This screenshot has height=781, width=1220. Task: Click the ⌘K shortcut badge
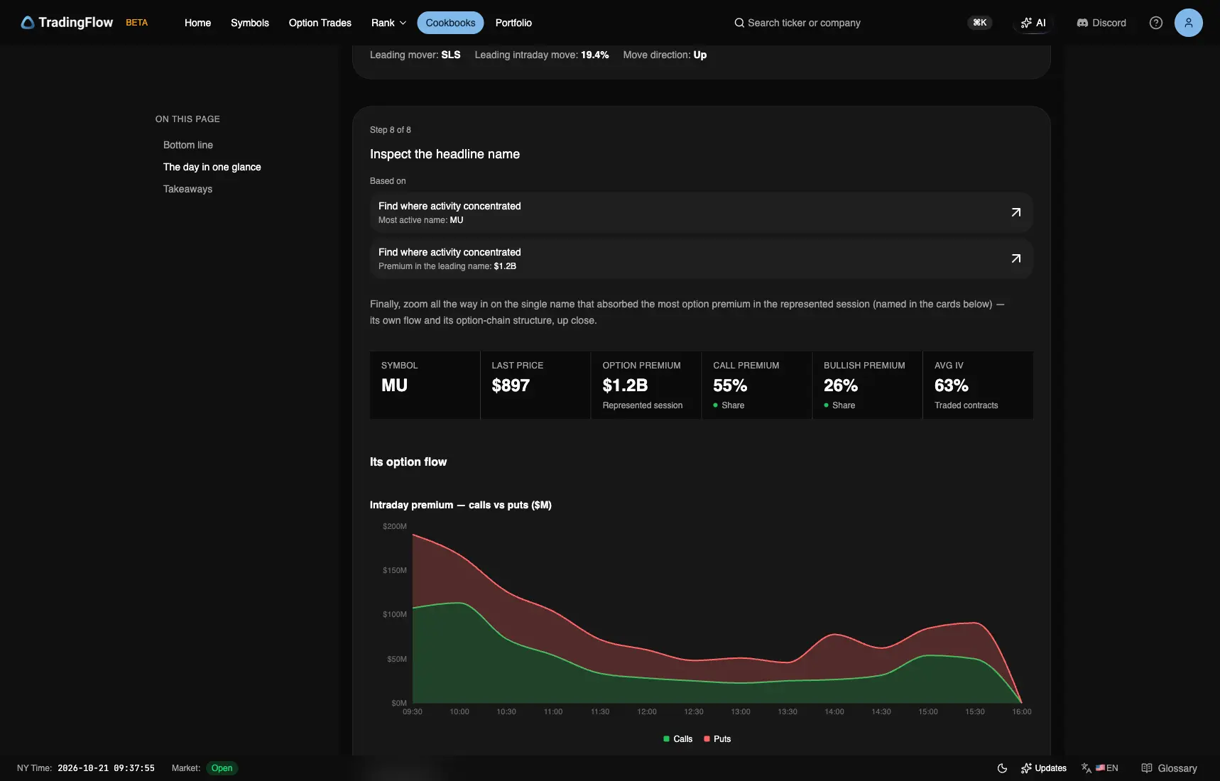(979, 23)
